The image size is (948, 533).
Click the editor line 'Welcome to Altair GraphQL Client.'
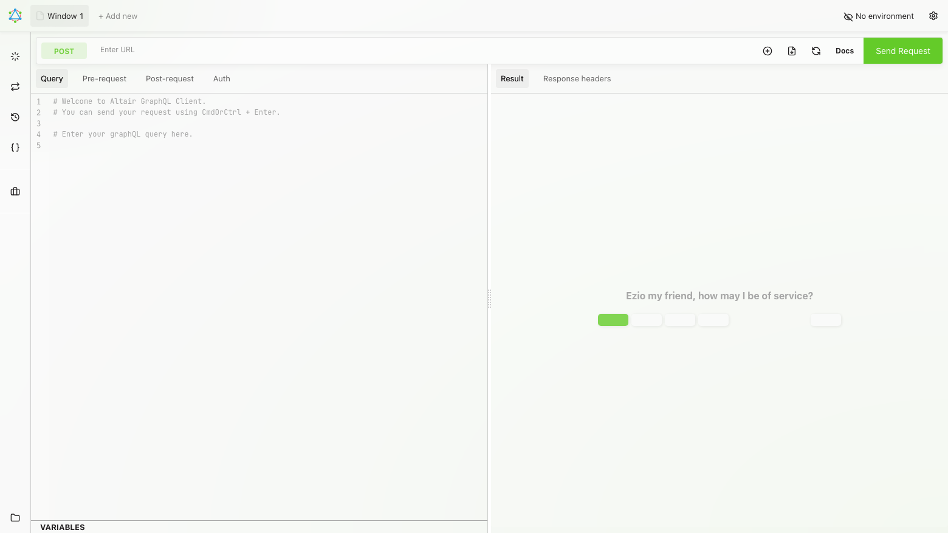point(129,101)
